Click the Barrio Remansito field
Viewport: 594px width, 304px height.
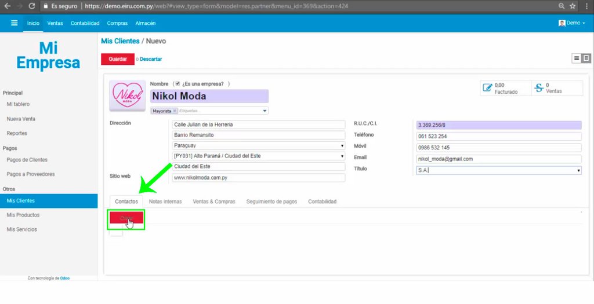point(258,135)
